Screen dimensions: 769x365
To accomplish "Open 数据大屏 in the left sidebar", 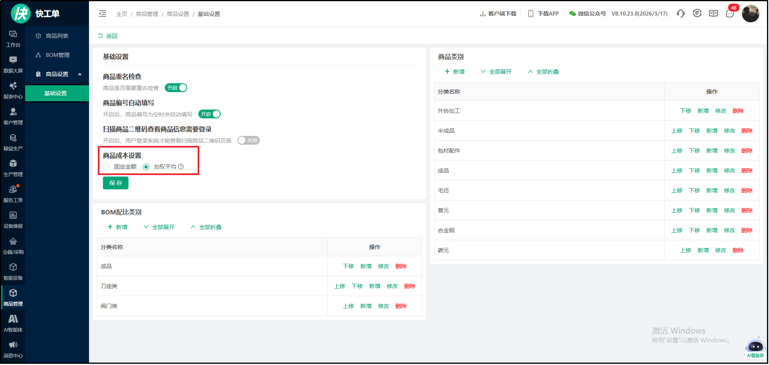I will tap(13, 64).
